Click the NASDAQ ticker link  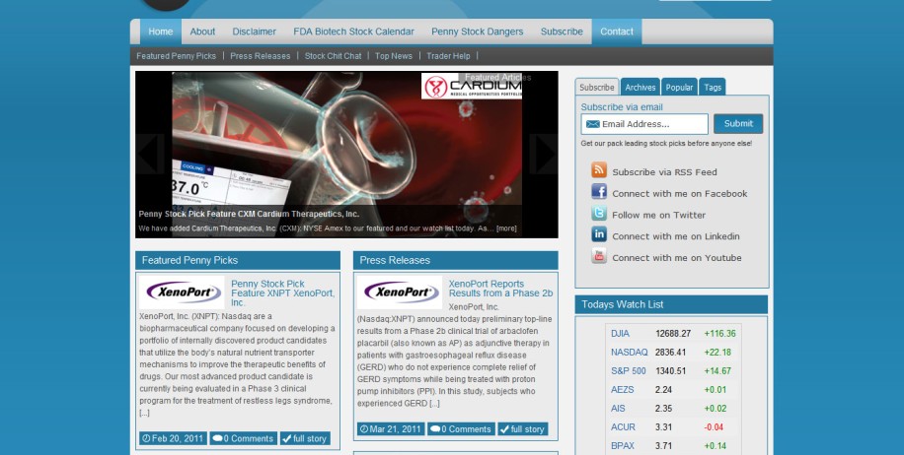[630, 352]
